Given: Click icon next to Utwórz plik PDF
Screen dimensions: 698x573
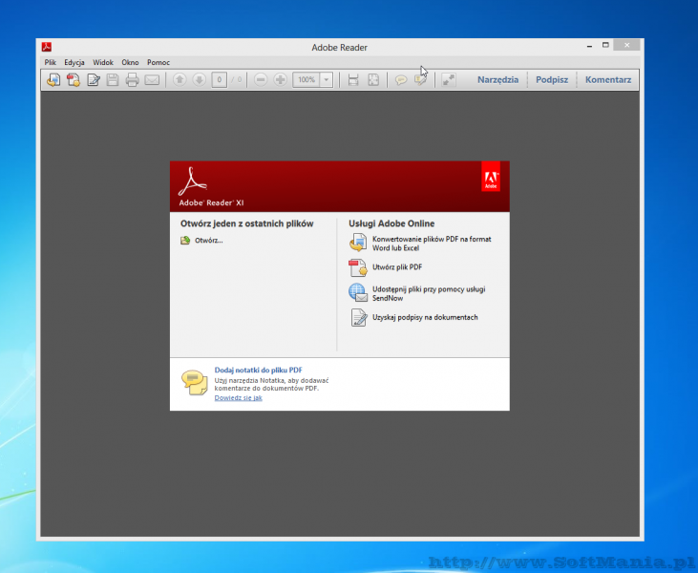Looking at the screenshot, I should pyautogui.click(x=358, y=267).
